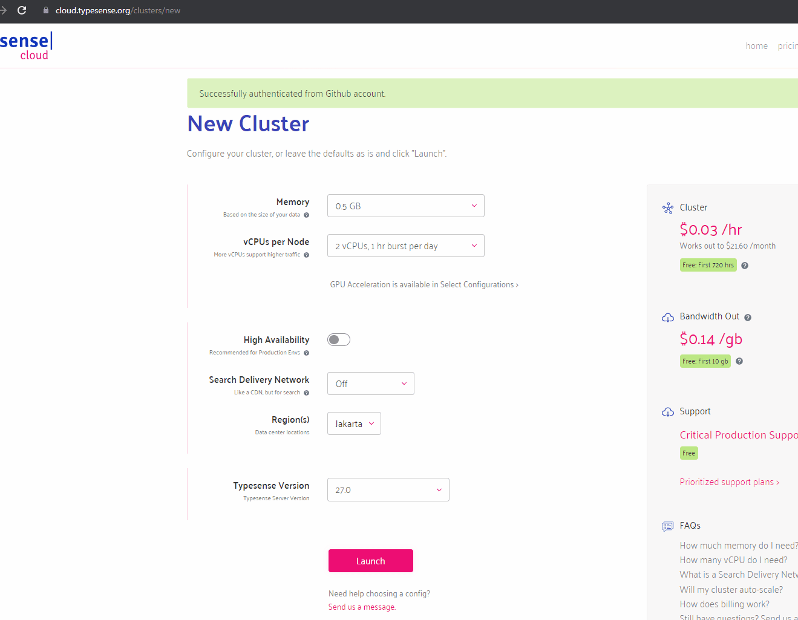
Task: Click the Memory help question icon
Action: coord(306,215)
